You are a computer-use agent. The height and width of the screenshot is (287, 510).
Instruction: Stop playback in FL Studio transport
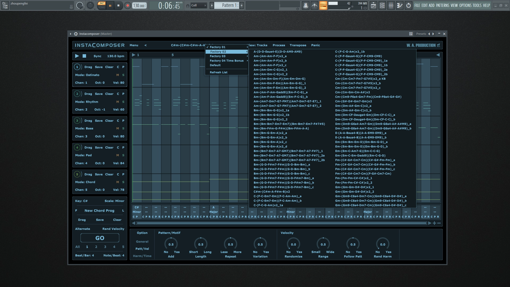pos(118,5)
